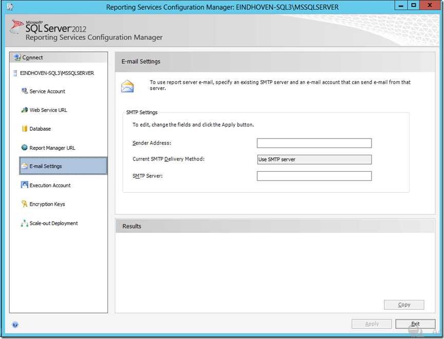444x339 pixels.
Task: Open the Database page
Action: click(x=40, y=129)
